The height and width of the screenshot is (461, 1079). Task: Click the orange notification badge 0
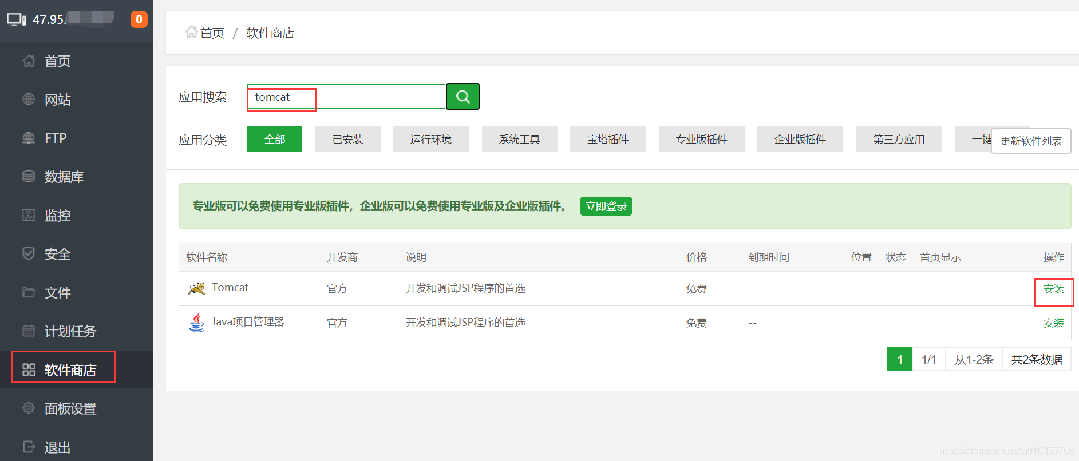(x=139, y=19)
